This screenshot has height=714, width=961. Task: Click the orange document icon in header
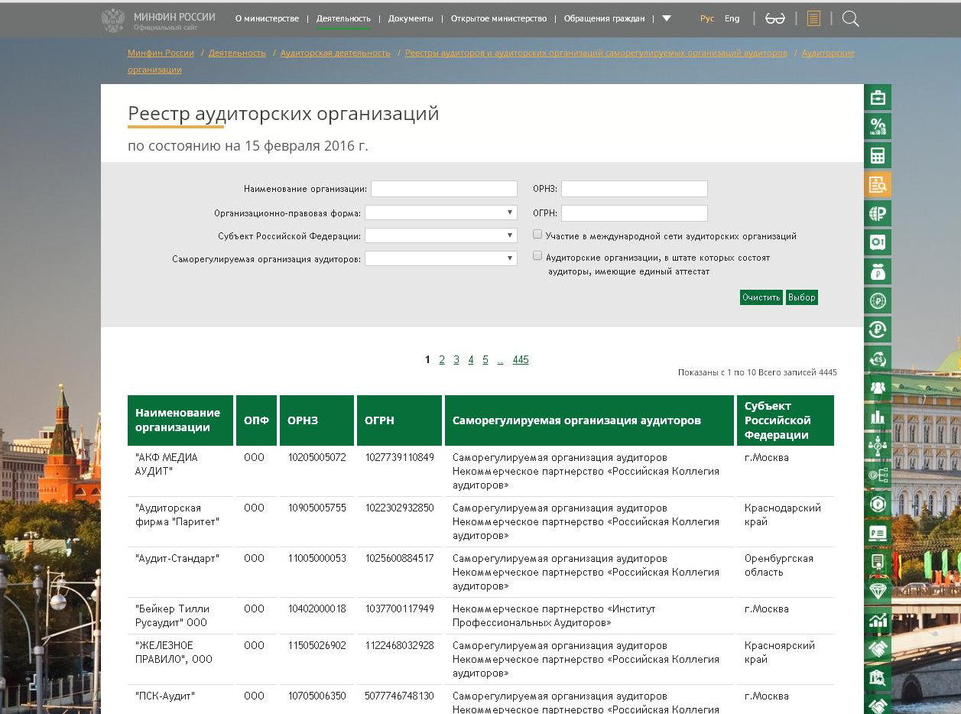point(813,18)
